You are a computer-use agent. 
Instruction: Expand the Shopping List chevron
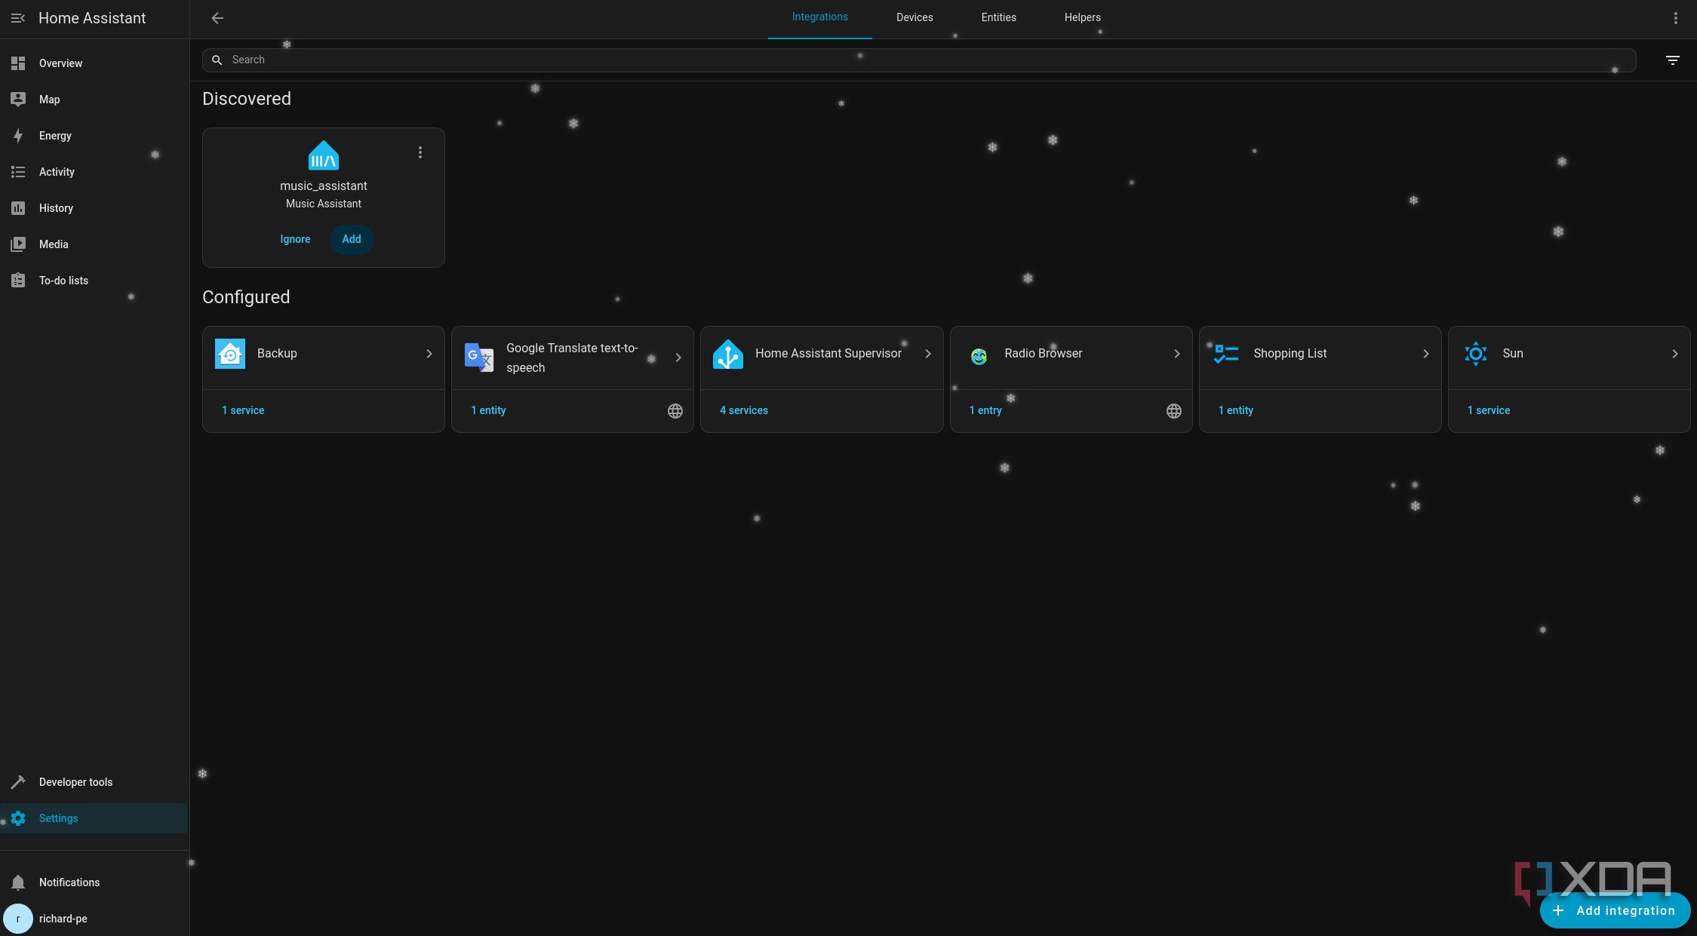(x=1425, y=354)
